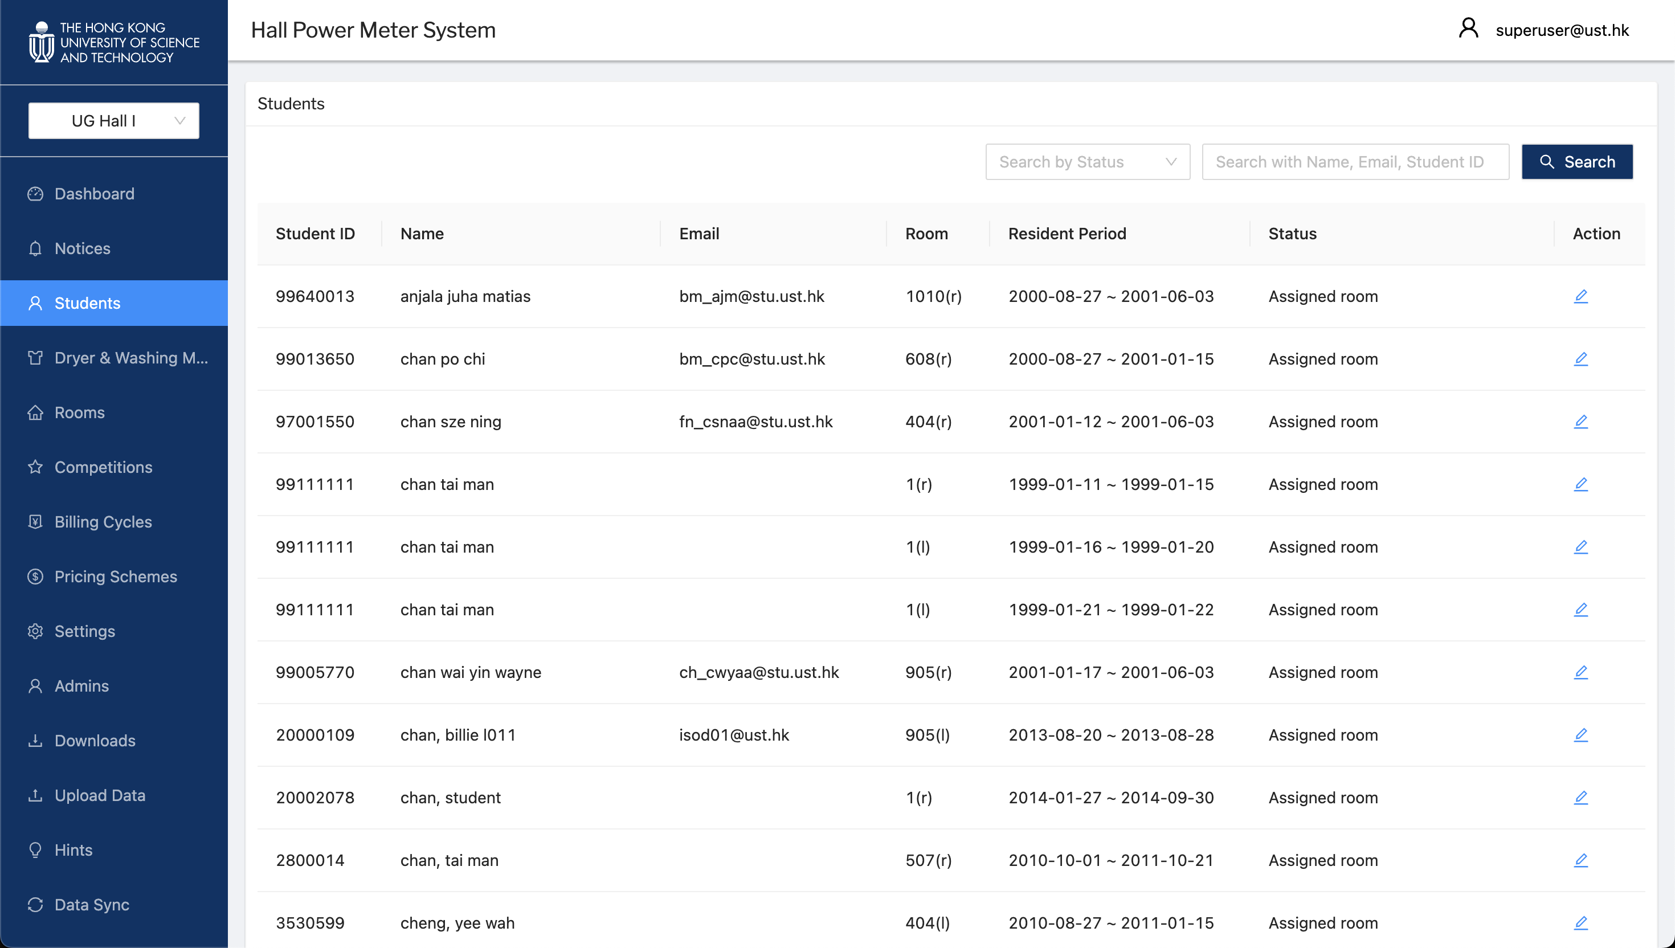Edit the chan sze ning row
This screenshot has width=1675, height=948.
[1580, 421]
